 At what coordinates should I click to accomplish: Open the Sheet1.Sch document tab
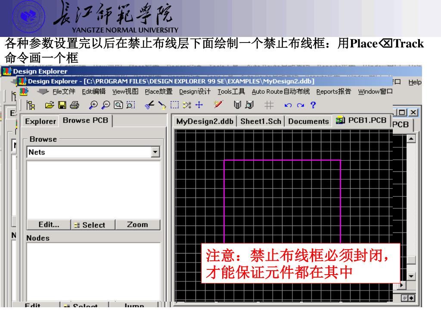tap(261, 121)
